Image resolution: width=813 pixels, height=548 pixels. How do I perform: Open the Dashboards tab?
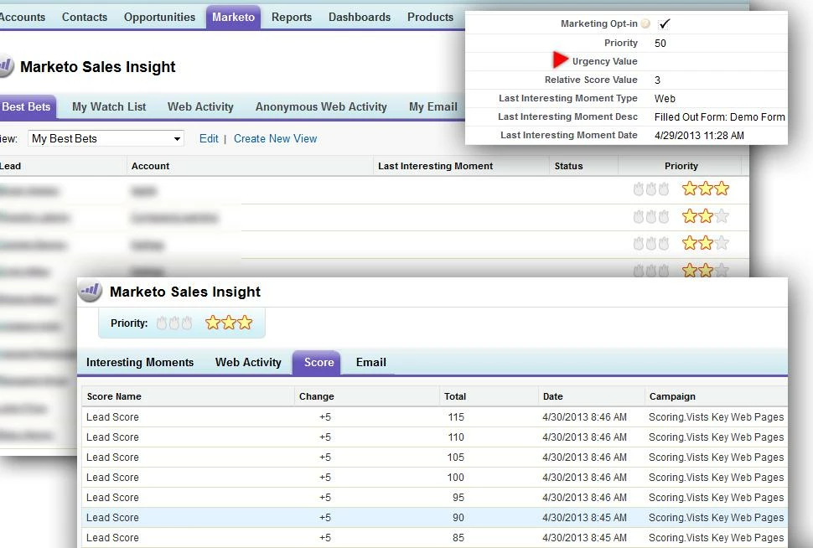(360, 17)
